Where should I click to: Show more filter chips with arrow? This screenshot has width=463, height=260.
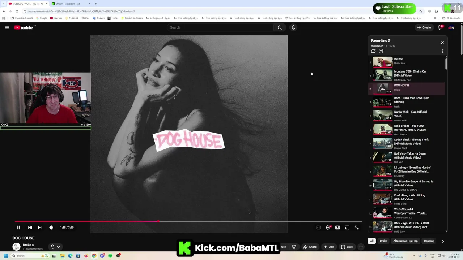tap(443, 241)
